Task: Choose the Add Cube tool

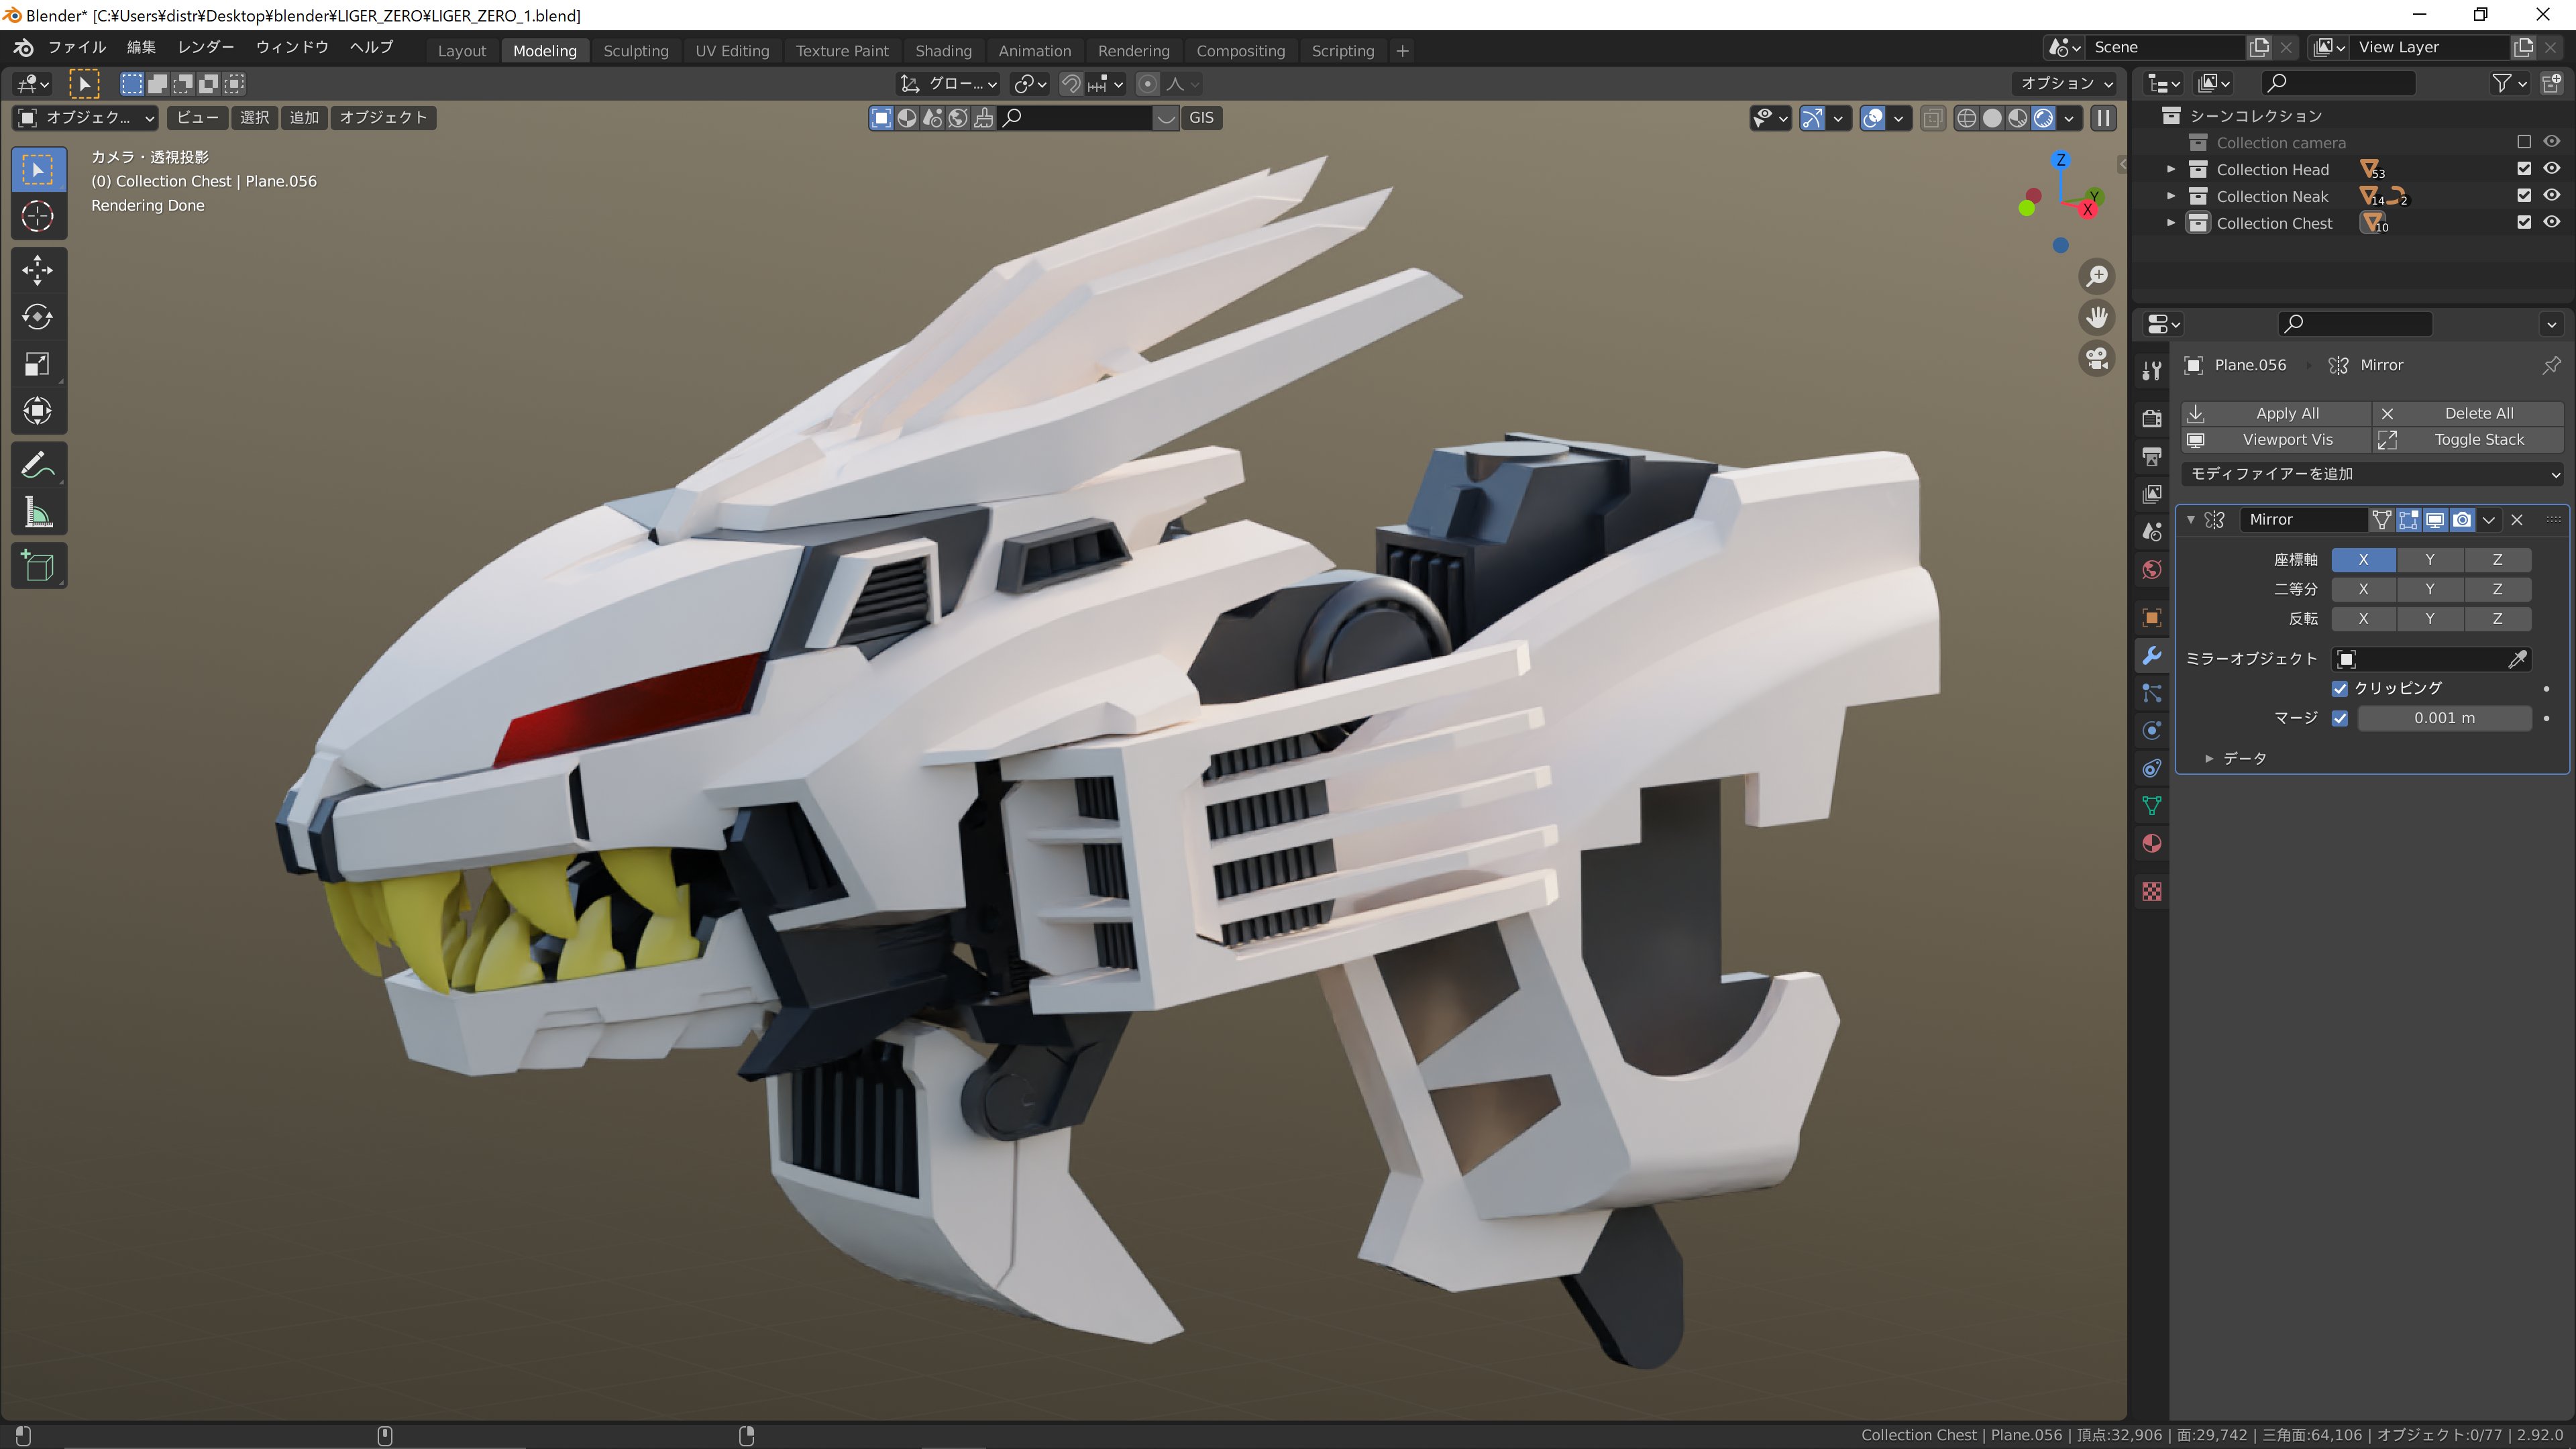Action: click(38, 566)
